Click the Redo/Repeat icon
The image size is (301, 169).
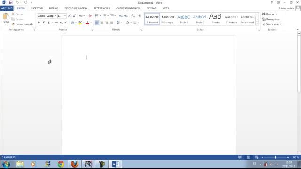(26, 2)
